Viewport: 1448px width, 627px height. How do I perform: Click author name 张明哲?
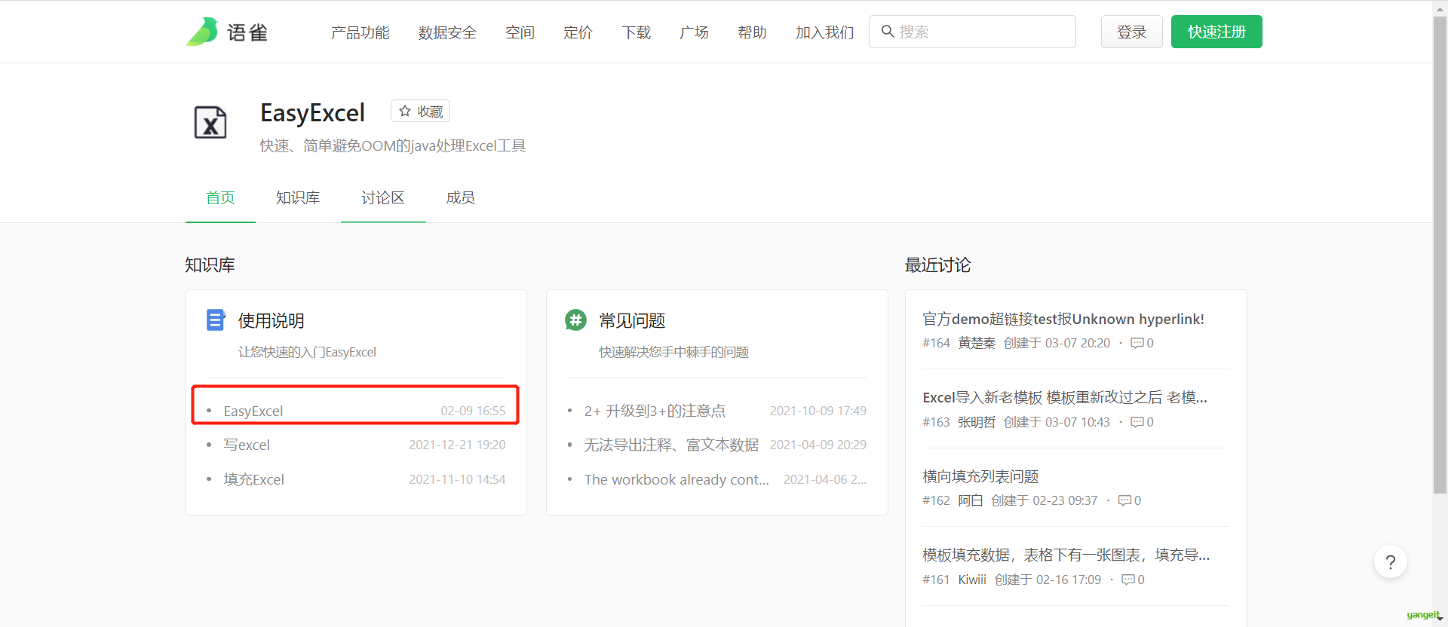tap(977, 422)
